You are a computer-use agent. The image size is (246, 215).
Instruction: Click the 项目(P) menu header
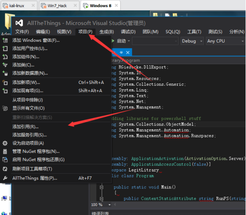tap(85, 32)
